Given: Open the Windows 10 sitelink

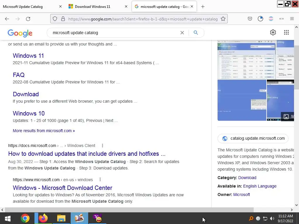Looking at the screenshot, I should tap(29, 113).
